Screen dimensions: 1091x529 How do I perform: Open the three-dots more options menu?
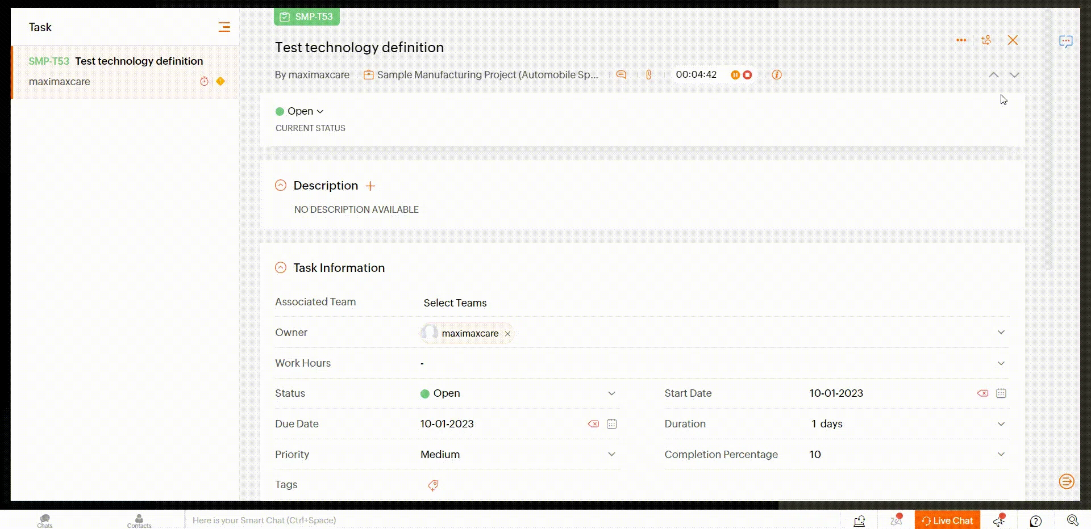(961, 40)
